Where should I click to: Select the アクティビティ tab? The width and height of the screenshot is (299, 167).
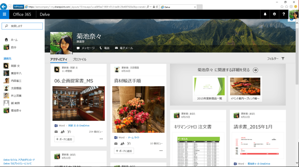[x=58, y=59]
